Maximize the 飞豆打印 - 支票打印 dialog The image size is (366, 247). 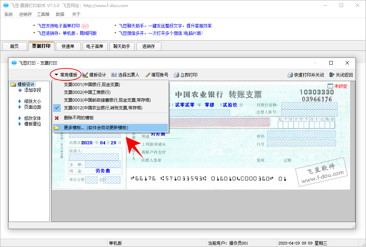point(331,63)
